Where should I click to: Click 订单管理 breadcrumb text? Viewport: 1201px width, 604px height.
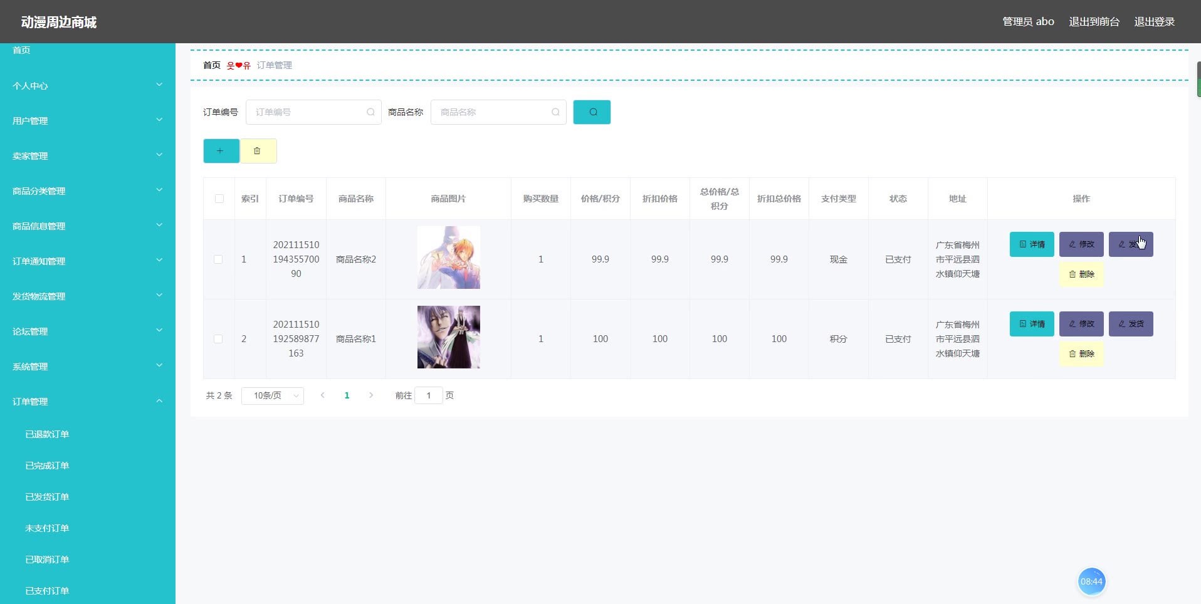pos(275,65)
